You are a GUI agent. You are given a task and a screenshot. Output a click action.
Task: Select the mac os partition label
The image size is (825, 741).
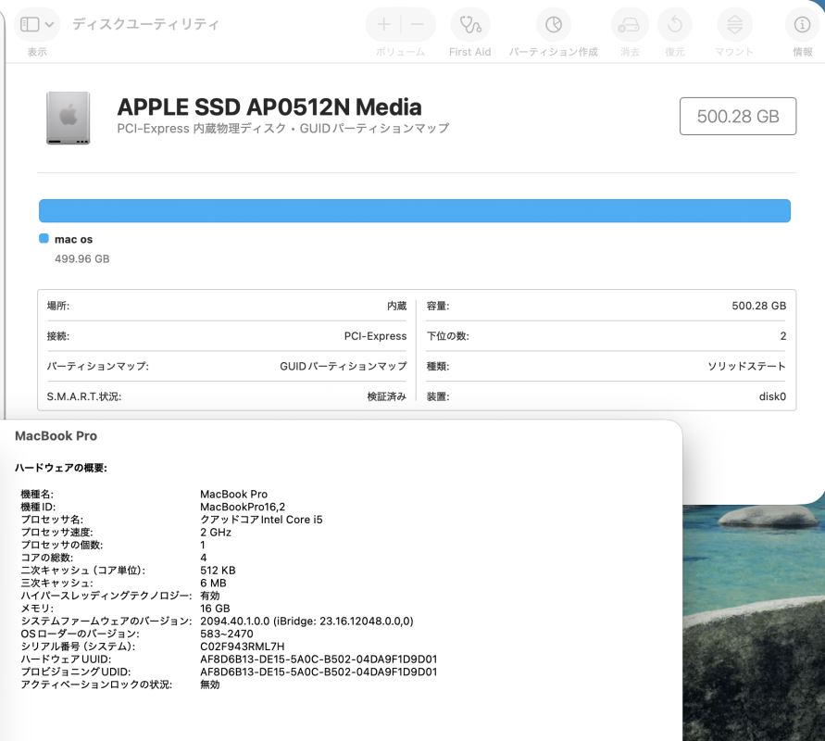(x=73, y=239)
